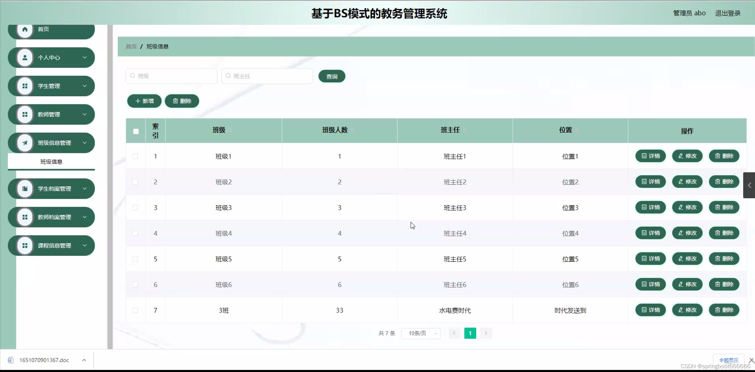Open 详情 for 班级1 row
755x372 pixels.
coord(651,156)
